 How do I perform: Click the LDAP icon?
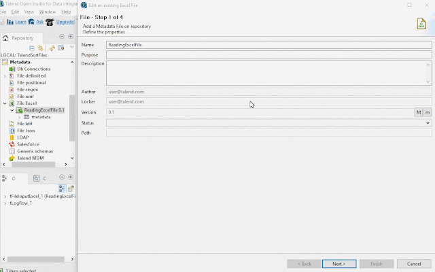[12, 137]
